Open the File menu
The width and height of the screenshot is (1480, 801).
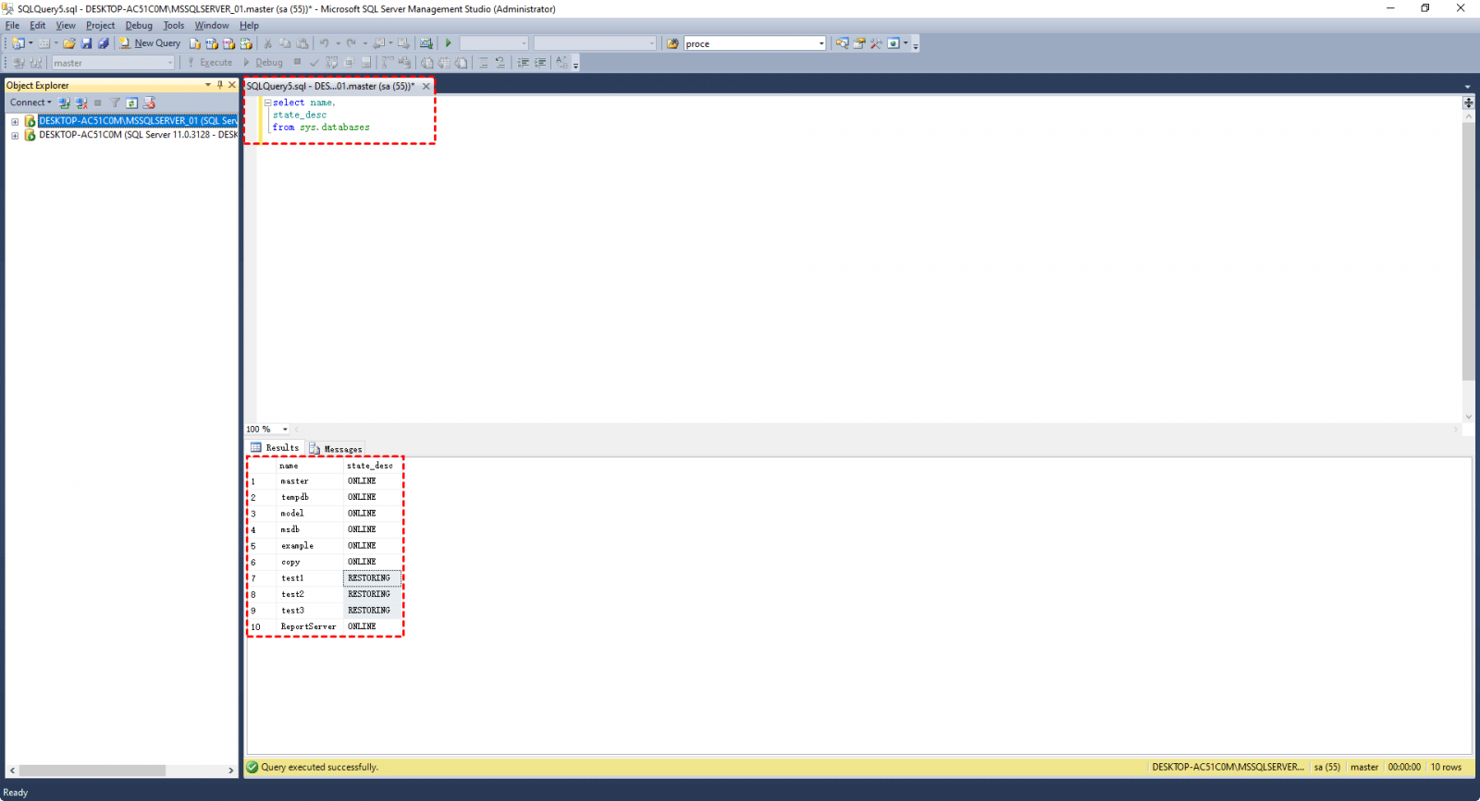pyautogui.click(x=12, y=26)
